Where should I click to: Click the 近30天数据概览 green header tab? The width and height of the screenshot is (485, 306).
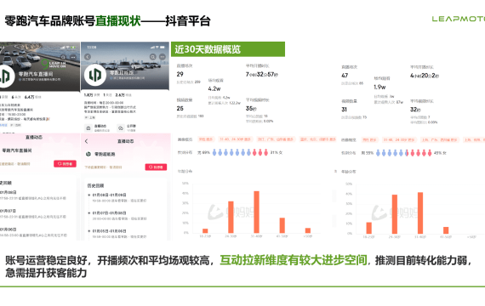pyautogui.click(x=228, y=49)
